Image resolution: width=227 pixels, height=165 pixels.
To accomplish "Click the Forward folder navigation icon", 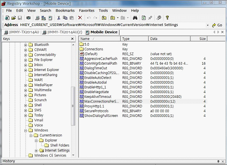I will [123, 18].
